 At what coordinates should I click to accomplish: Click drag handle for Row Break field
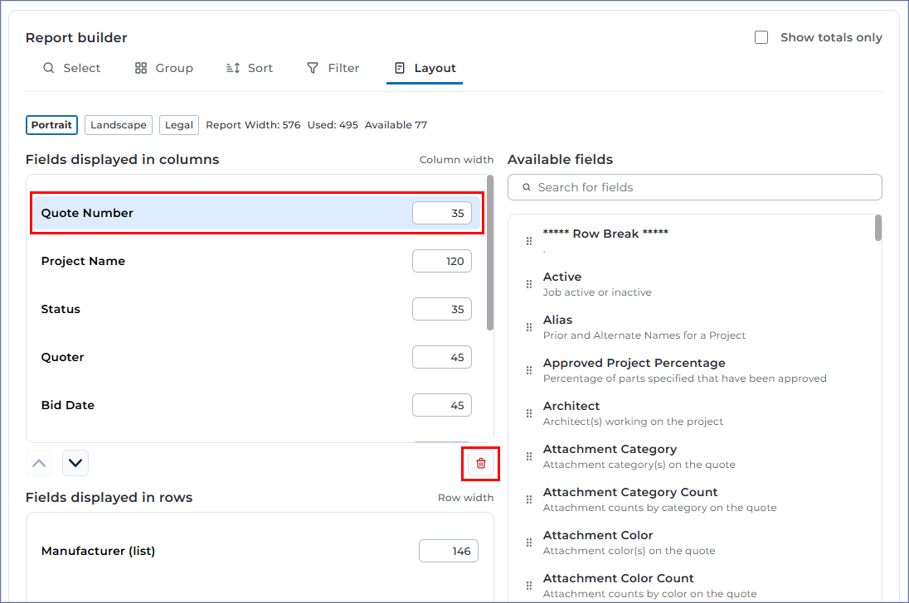click(528, 241)
